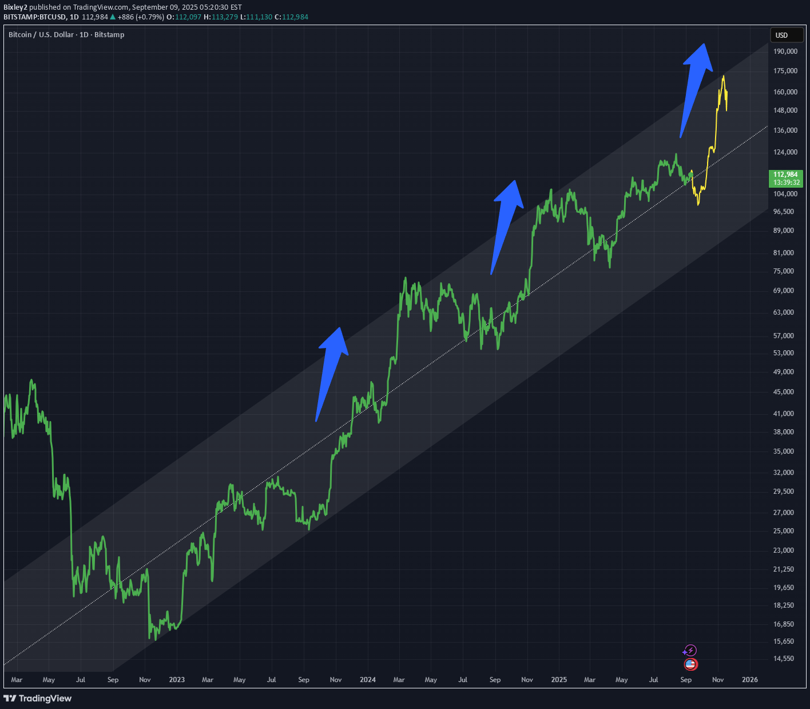Click the 21,250 price axis label
Screen dimensions: 810x709
(x=784, y=569)
